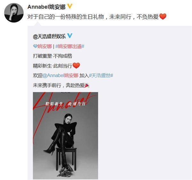Enlarge the black-and-white poster image
192x180 pixels.
coord(66,136)
